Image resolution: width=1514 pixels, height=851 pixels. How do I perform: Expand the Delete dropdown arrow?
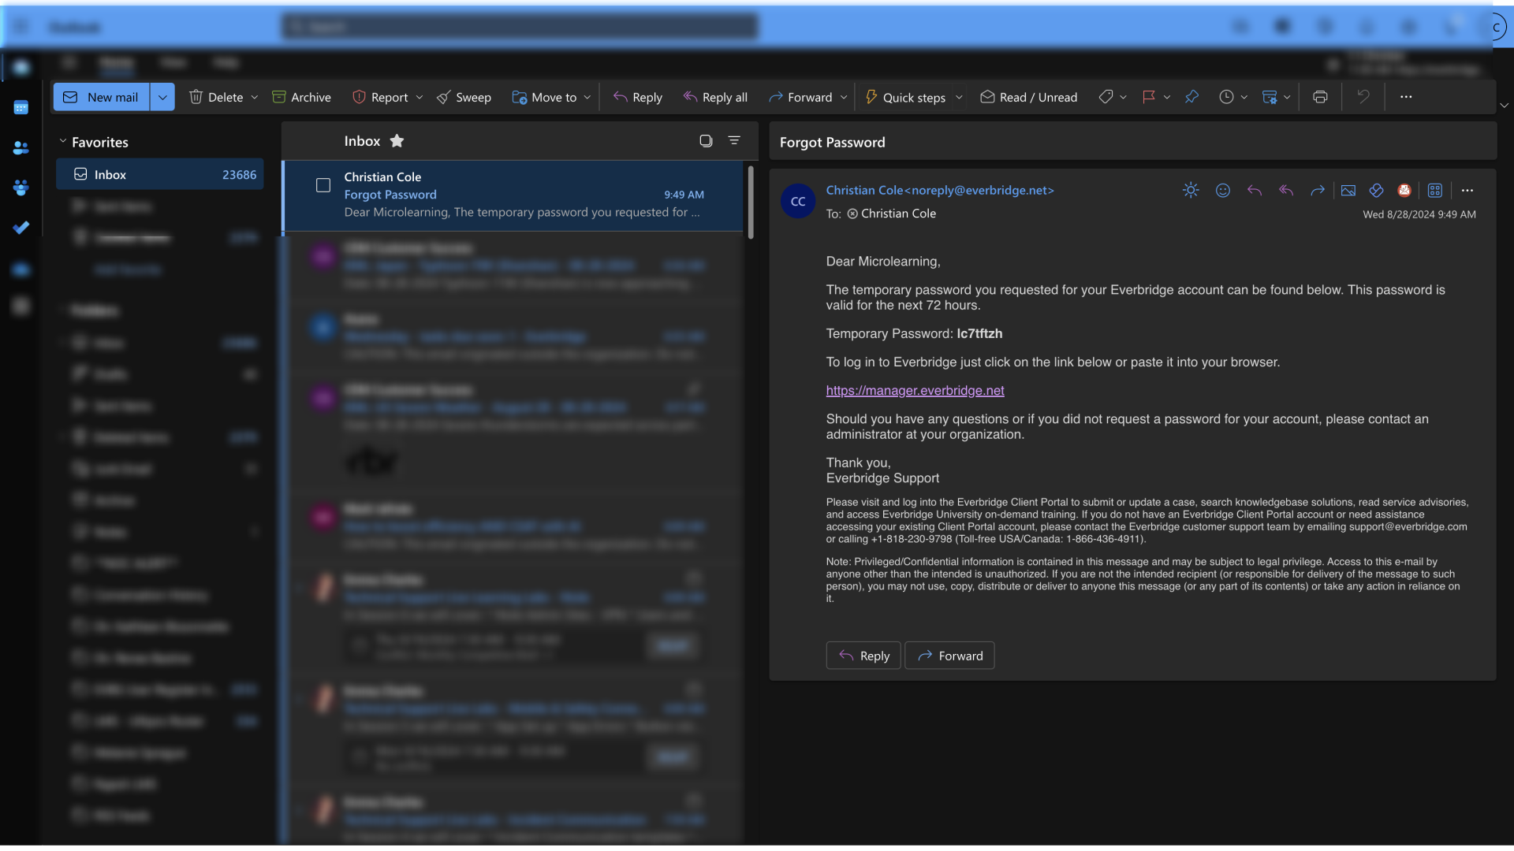(255, 95)
